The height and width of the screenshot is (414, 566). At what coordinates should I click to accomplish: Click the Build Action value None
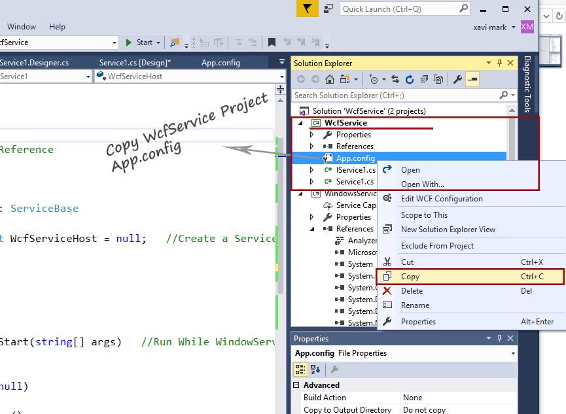pyautogui.click(x=459, y=398)
